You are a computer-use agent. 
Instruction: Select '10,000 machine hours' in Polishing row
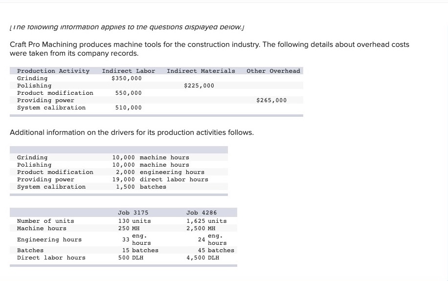tap(151, 165)
